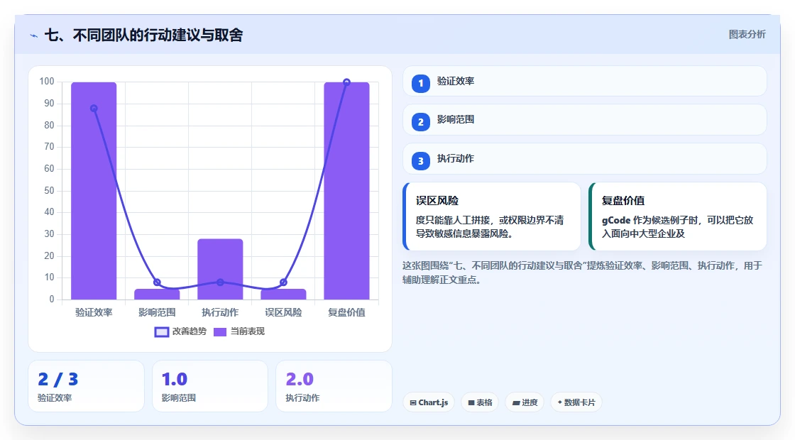Select the 验证效率 list item
Screen dimensions: 795x440
[x=584, y=81]
